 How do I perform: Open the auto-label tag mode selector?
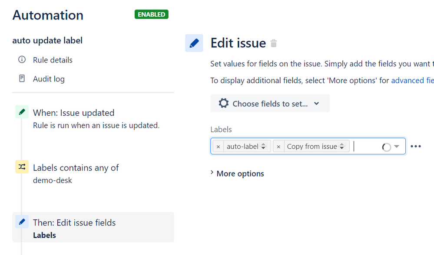point(264,147)
